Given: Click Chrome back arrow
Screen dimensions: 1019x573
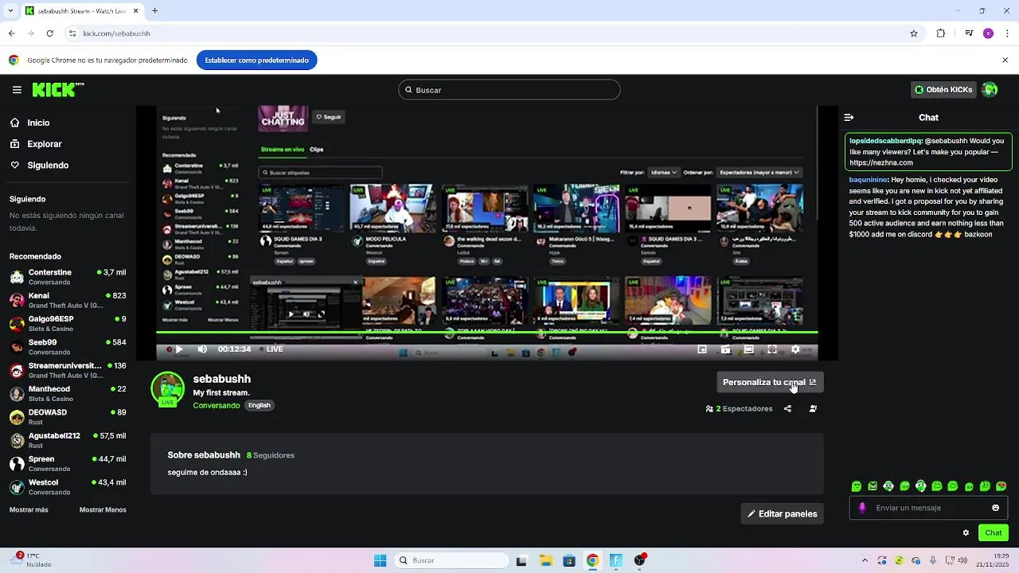Looking at the screenshot, I should (11, 33).
